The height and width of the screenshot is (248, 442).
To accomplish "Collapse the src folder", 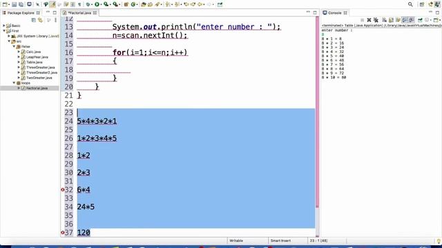I will tap(9, 41).
